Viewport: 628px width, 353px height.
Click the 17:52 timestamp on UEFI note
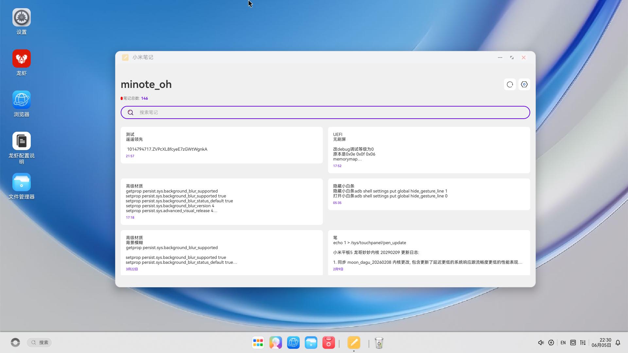pyautogui.click(x=337, y=166)
